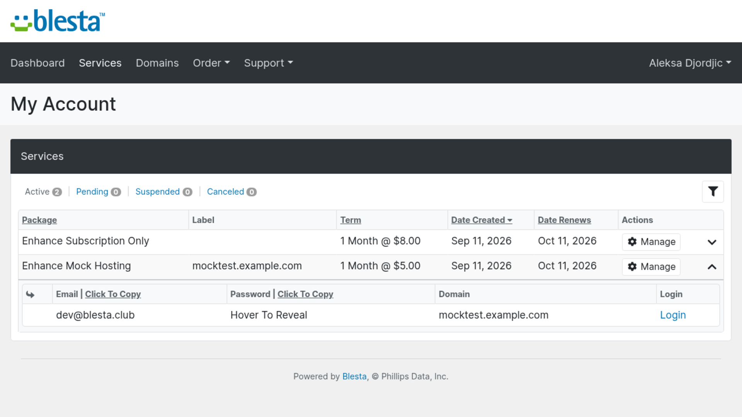The width and height of the screenshot is (742, 417).
Task: Open the Support dropdown menu
Action: (x=269, y=63)
